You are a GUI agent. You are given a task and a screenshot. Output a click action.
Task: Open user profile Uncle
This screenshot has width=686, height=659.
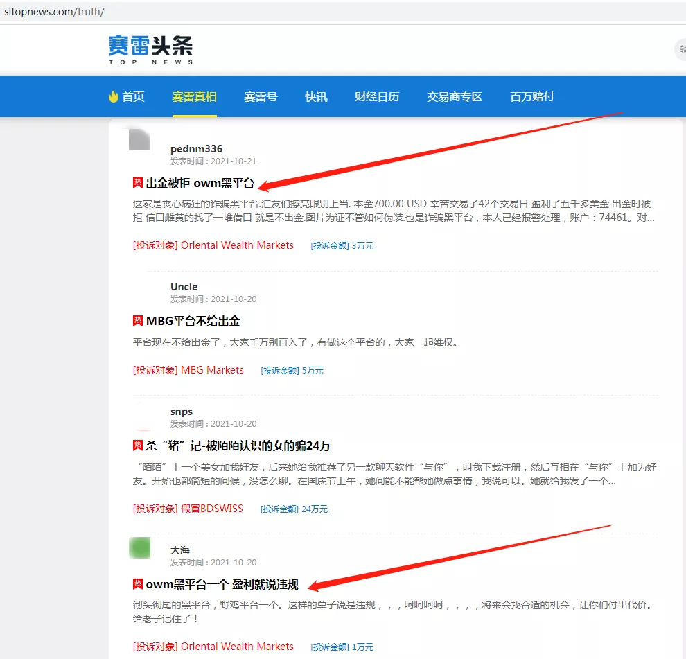(x=184, y=287)
